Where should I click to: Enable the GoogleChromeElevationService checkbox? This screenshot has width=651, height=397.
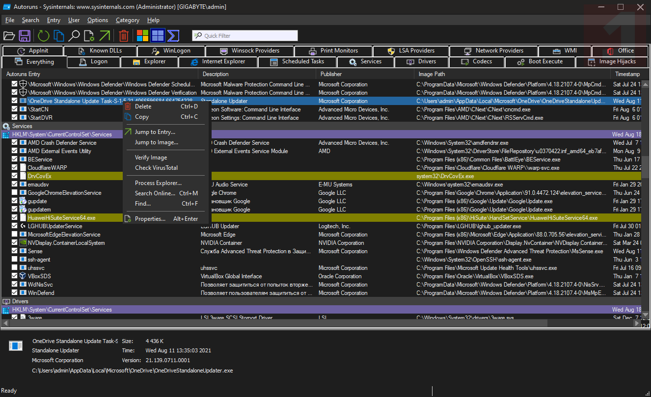coord(15,193)
